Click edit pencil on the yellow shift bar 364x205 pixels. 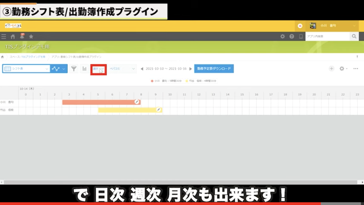point(158,110)
